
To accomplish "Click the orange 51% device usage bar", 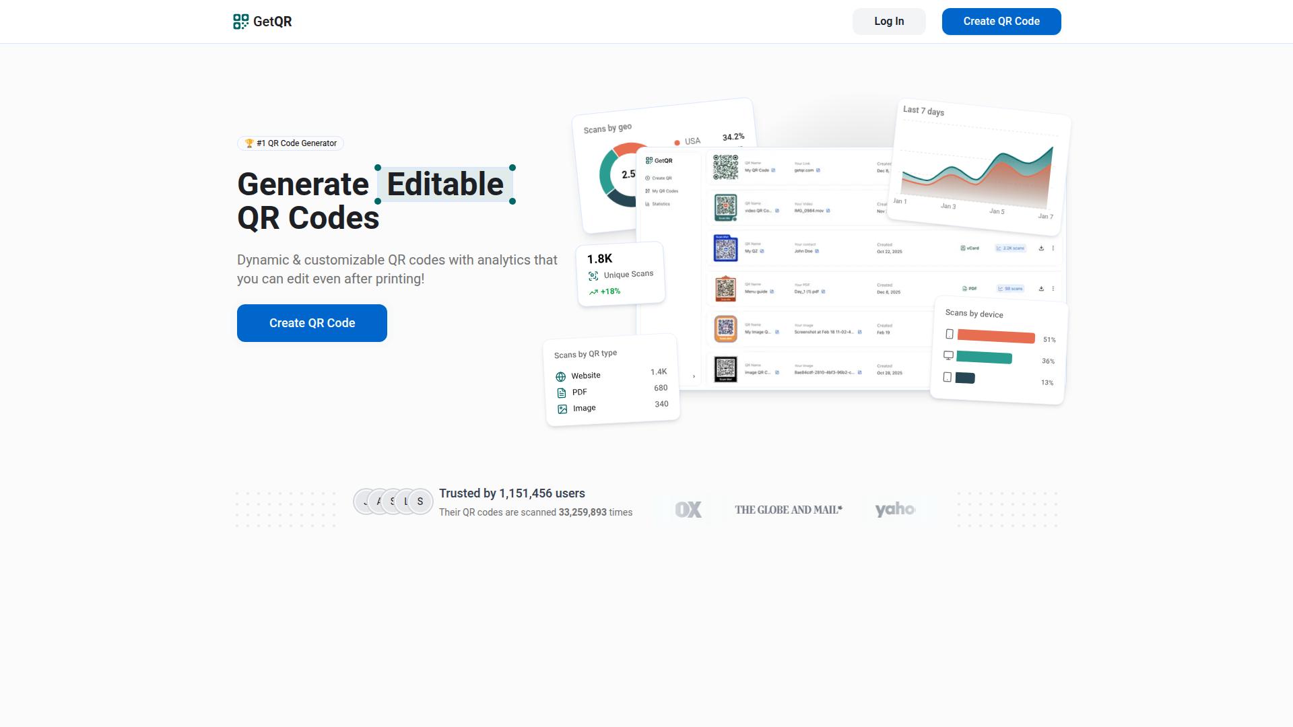I will tap(995, 337).
